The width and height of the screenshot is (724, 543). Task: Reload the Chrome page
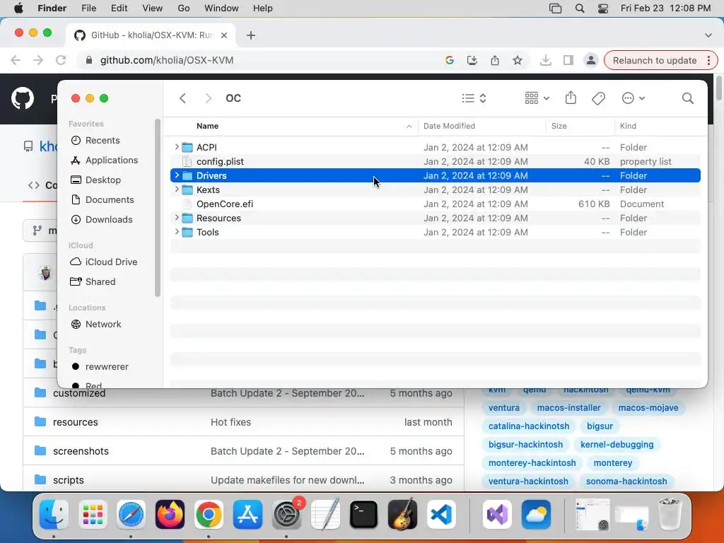61,60
